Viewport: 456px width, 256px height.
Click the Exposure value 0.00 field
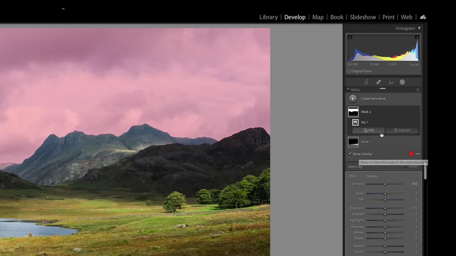pos(414,208)
